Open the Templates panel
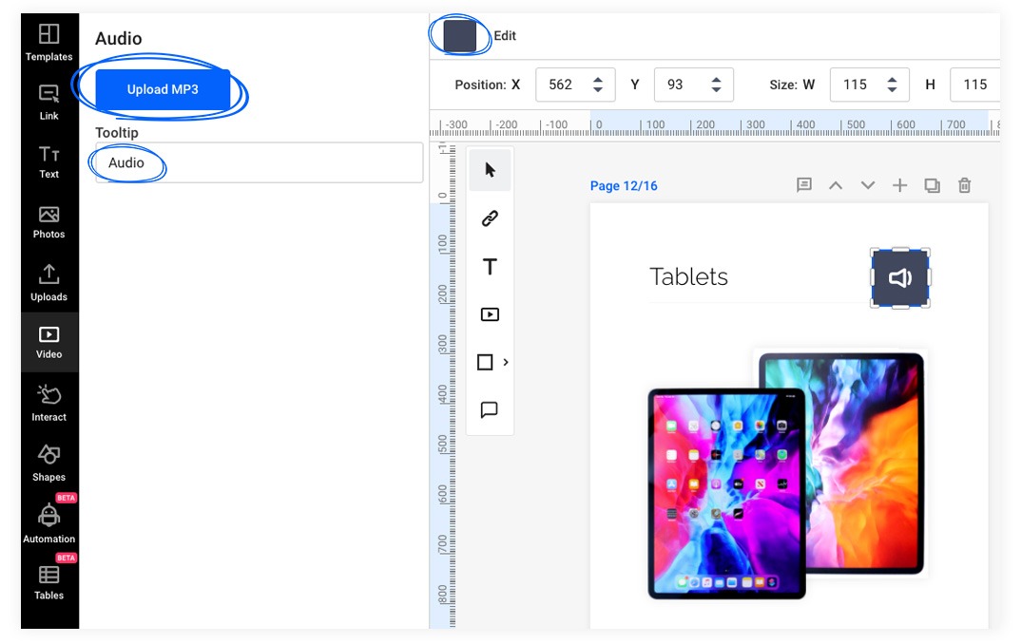 (48, 43)
